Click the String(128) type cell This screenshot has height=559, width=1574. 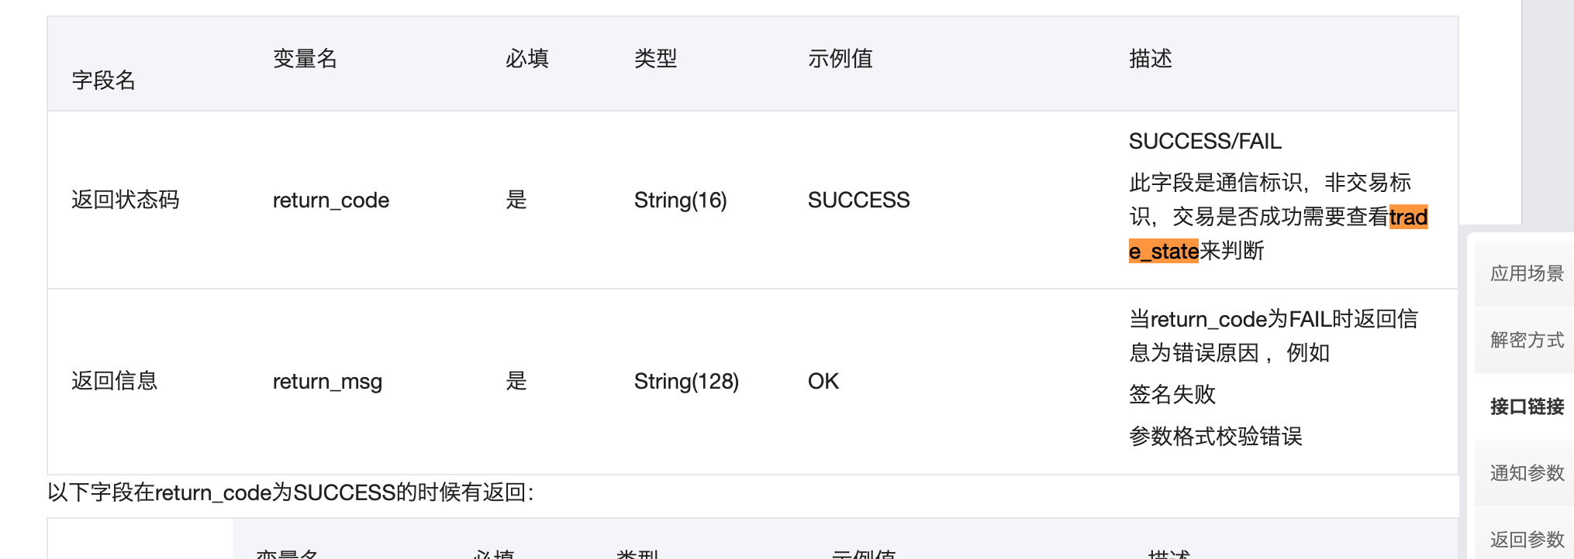tap(686, 382)
